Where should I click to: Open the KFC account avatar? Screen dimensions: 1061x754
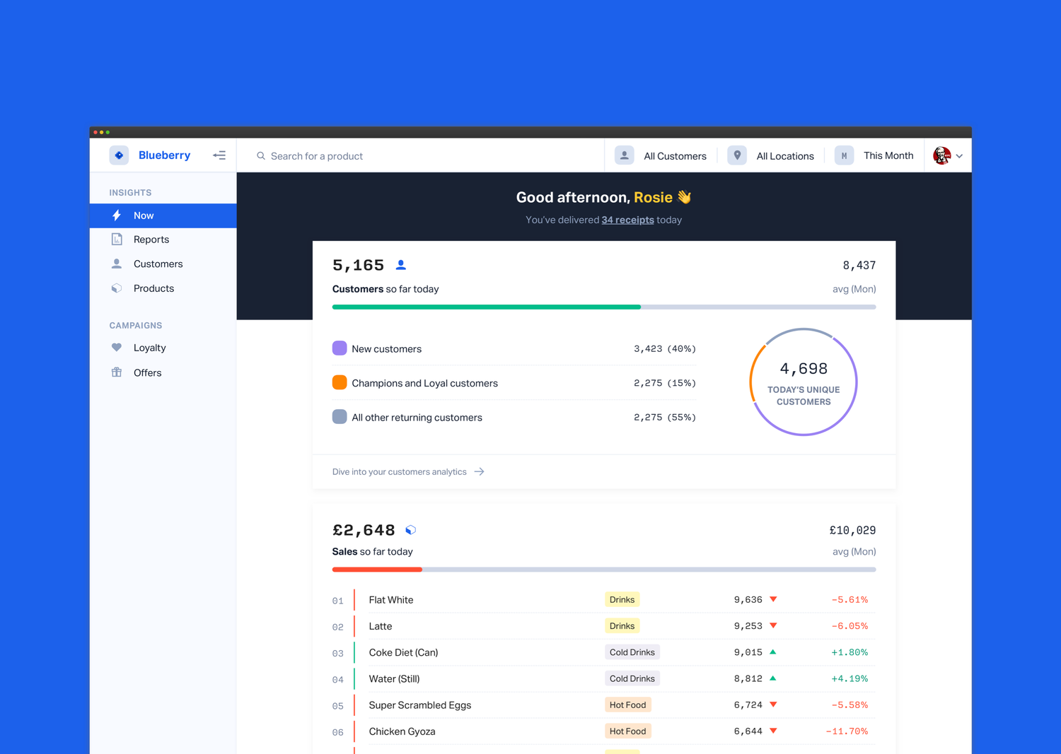click(942, 155)
